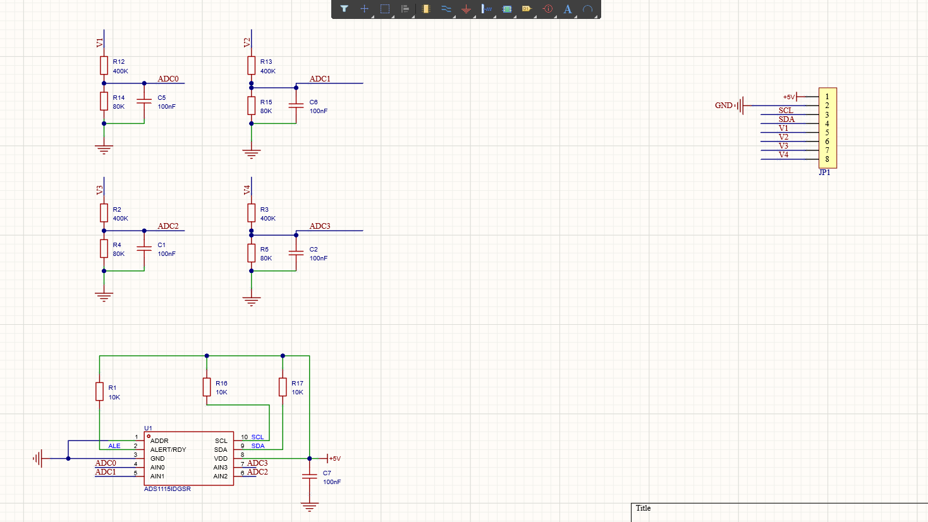This screenshot has height=522, width=928.
Task: Click the ADS1115IDGSR part name text
Action: pyautogui.click(x=168, y=489)
